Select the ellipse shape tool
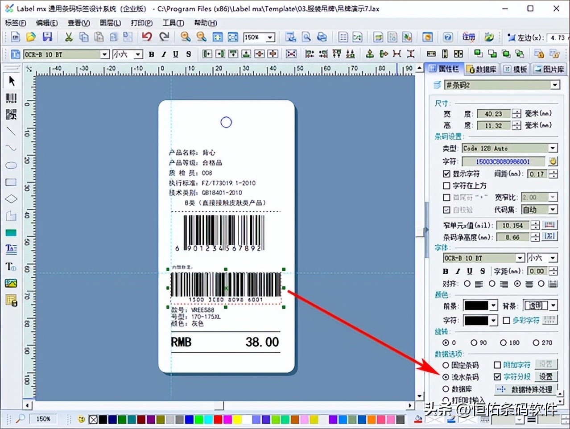 click(x=11, y=165)
